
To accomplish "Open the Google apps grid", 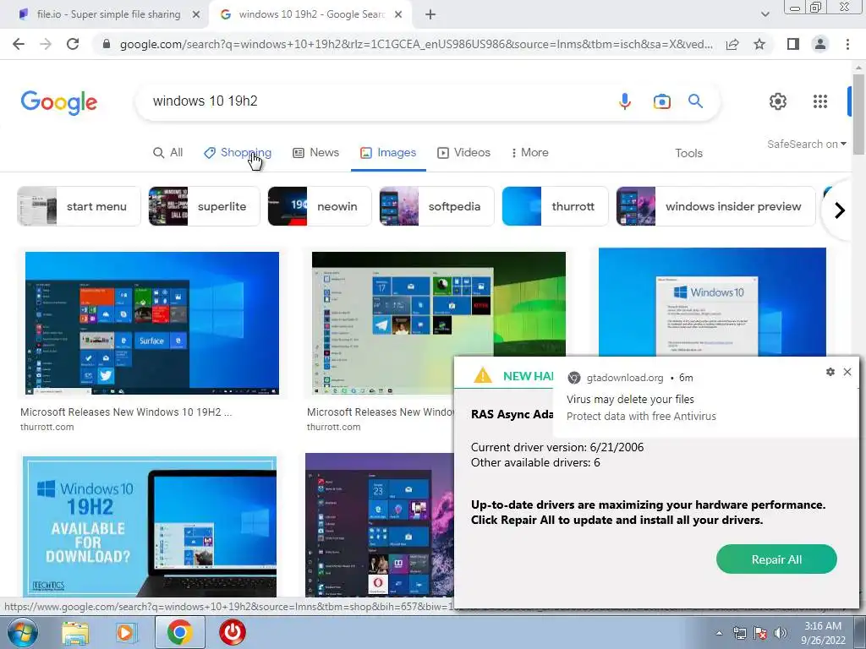I will (x=820, y=101).
